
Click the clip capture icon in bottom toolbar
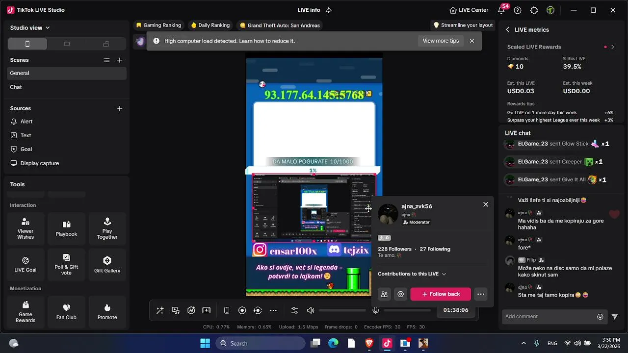pos(207,310)
